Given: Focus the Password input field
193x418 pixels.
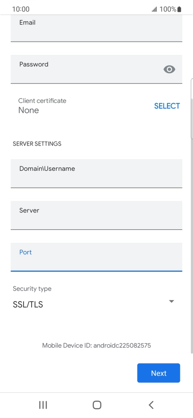Looking at the screenshot, I should click(x=96, y=70).
